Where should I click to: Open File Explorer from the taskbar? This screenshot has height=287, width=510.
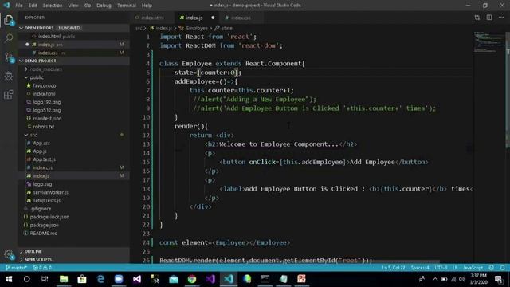point(64,279)
